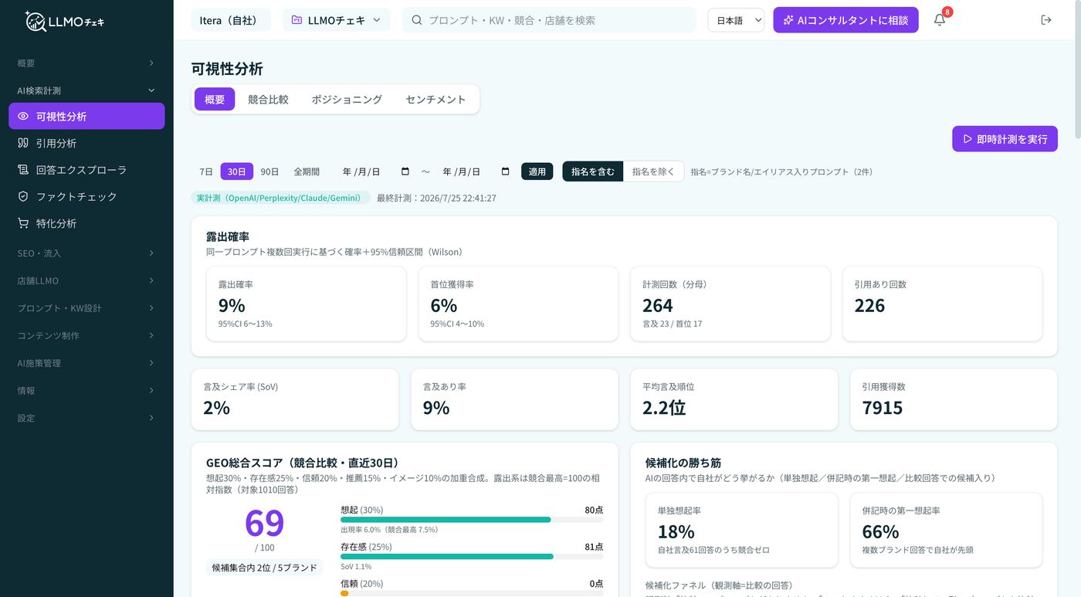Expand the 概要 sidebar section
The height and width of the screenshot is (597, 1081).
click(x=86, y=63)
